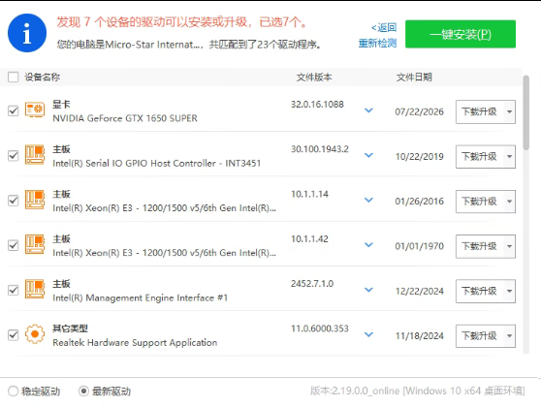Uncheck the Management Engine Interface #1 checkbox
Image resolution: width=541 pixels, height=407 pixels.
(14, 290)
